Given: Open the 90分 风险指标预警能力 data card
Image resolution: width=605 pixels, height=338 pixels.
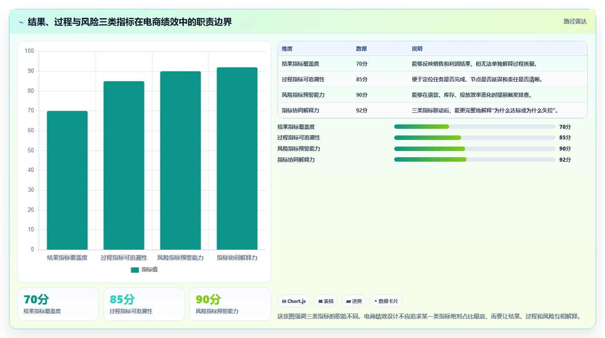Looking at the screenshot, I should (230, 304).
